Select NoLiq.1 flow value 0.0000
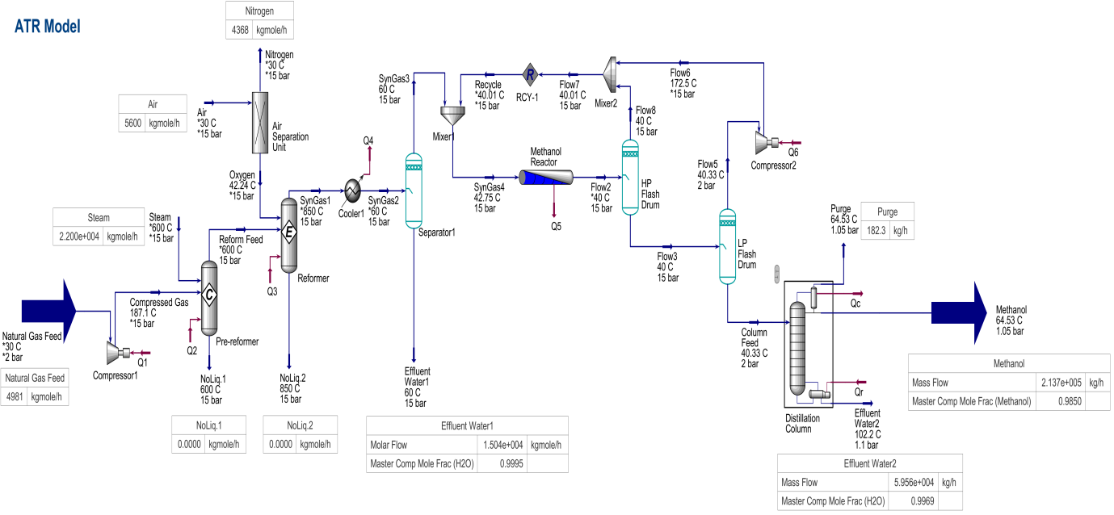 click(190, 444)
